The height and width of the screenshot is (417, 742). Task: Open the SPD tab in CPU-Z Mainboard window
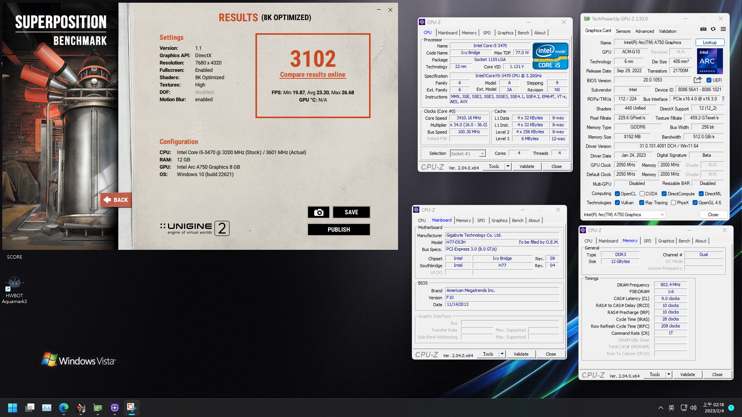coord(481,220)
